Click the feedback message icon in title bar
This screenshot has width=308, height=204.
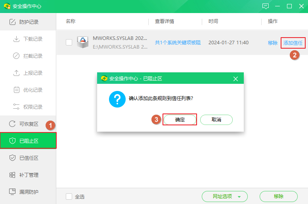pyautogui.click(x=266, y=6)
